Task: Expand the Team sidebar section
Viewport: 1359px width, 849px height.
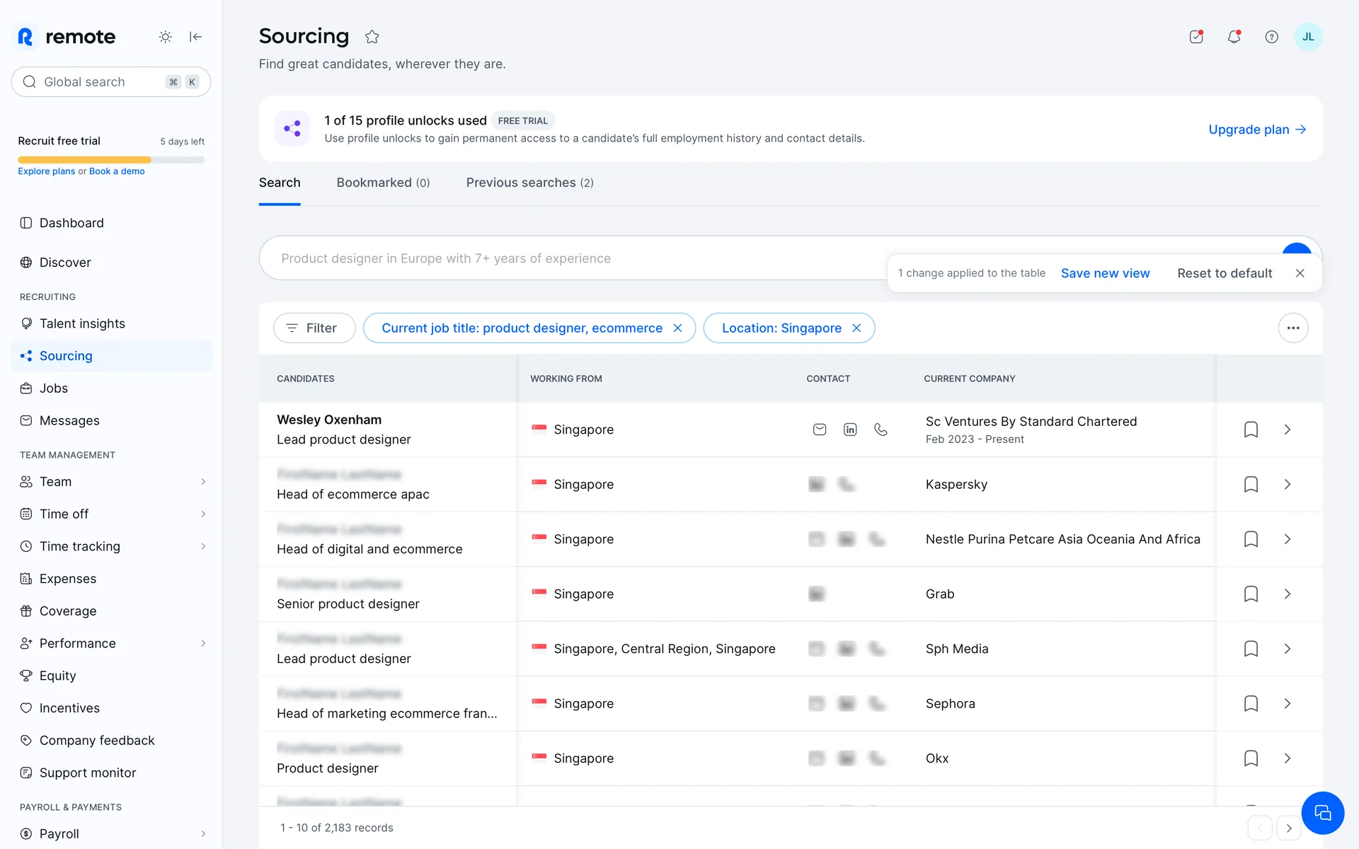Action: click(203, 482)
